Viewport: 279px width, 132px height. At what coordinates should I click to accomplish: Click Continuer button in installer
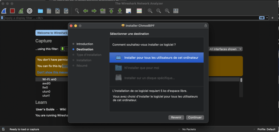(x=195, y=117)
